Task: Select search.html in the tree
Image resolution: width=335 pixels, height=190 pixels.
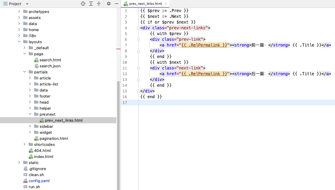Action: 50,60
